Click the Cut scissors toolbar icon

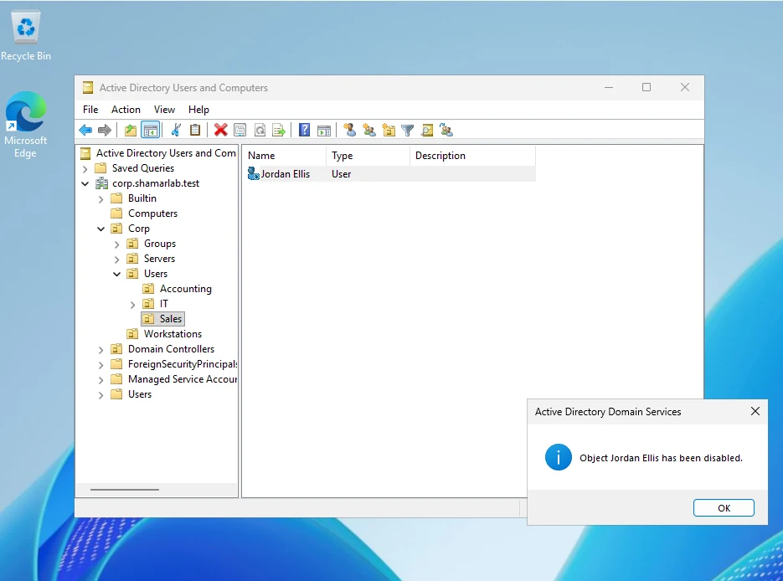[176, 131]
